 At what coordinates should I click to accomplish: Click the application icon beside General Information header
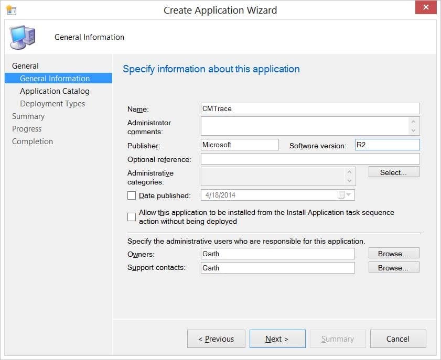coord(22,36)
